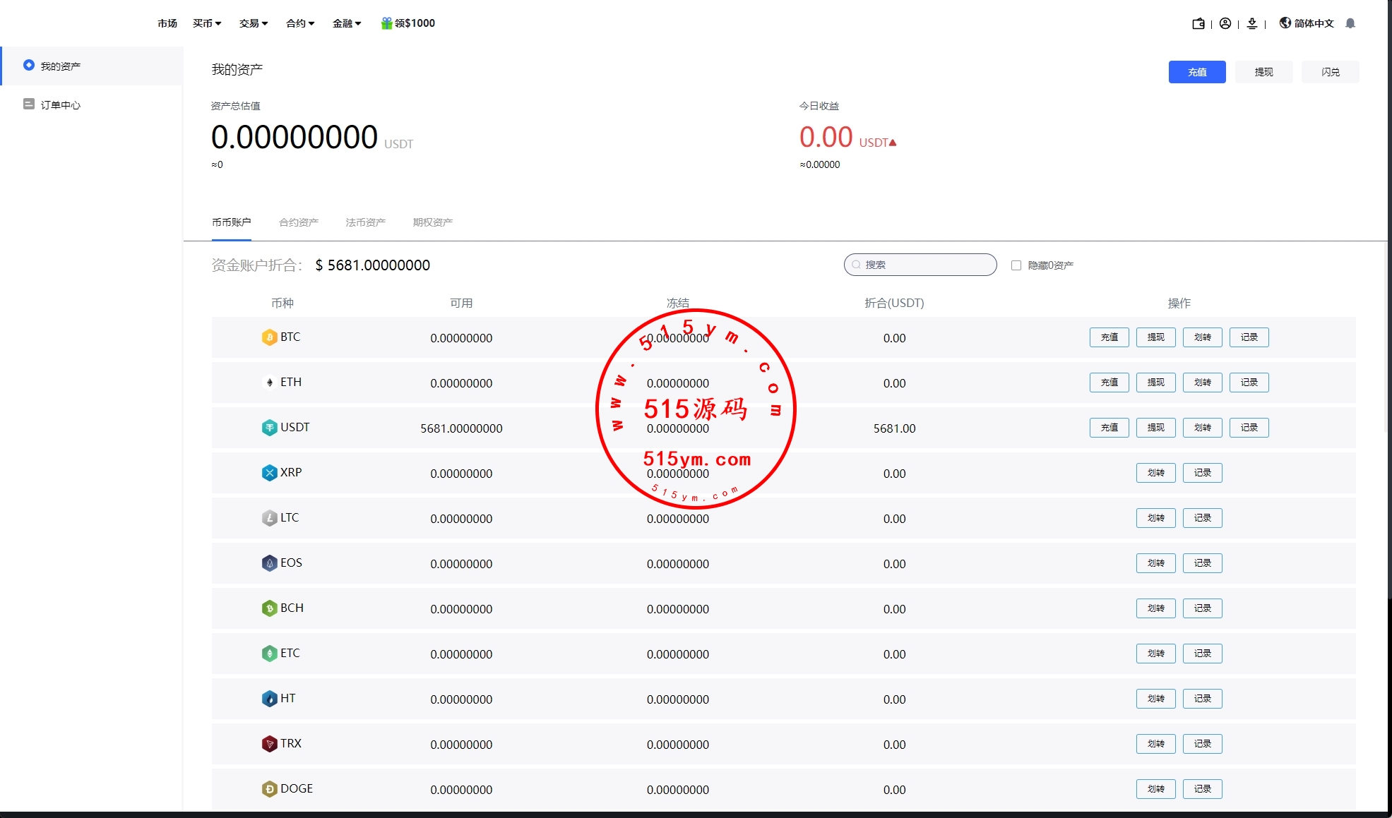Switch to the 期权资产 tab
Viewport: 1392px width, 818px height.
click(x=432, y=222)
